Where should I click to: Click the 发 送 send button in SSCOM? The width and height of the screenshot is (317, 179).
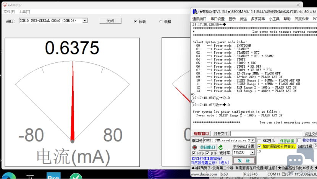pyautogui.click(x=244, y=160)
